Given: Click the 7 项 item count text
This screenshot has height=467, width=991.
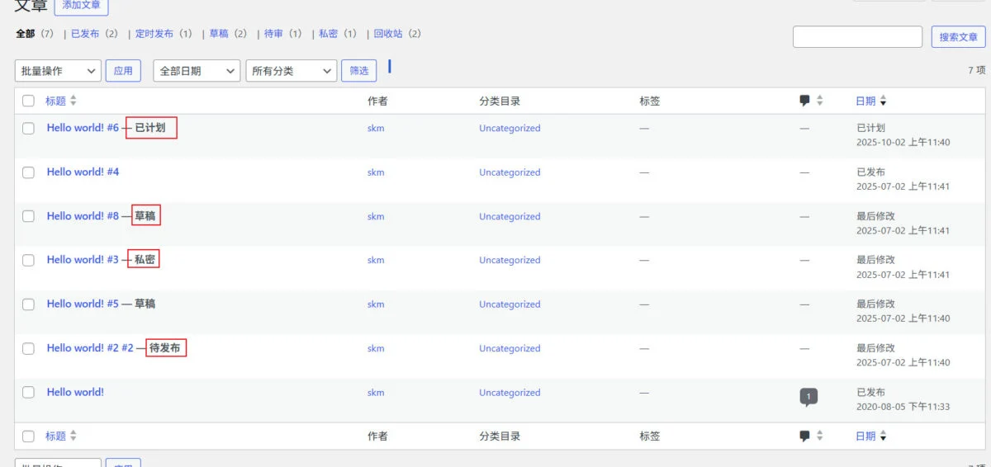Looking at the screenshot, I should tap(977, 71).
